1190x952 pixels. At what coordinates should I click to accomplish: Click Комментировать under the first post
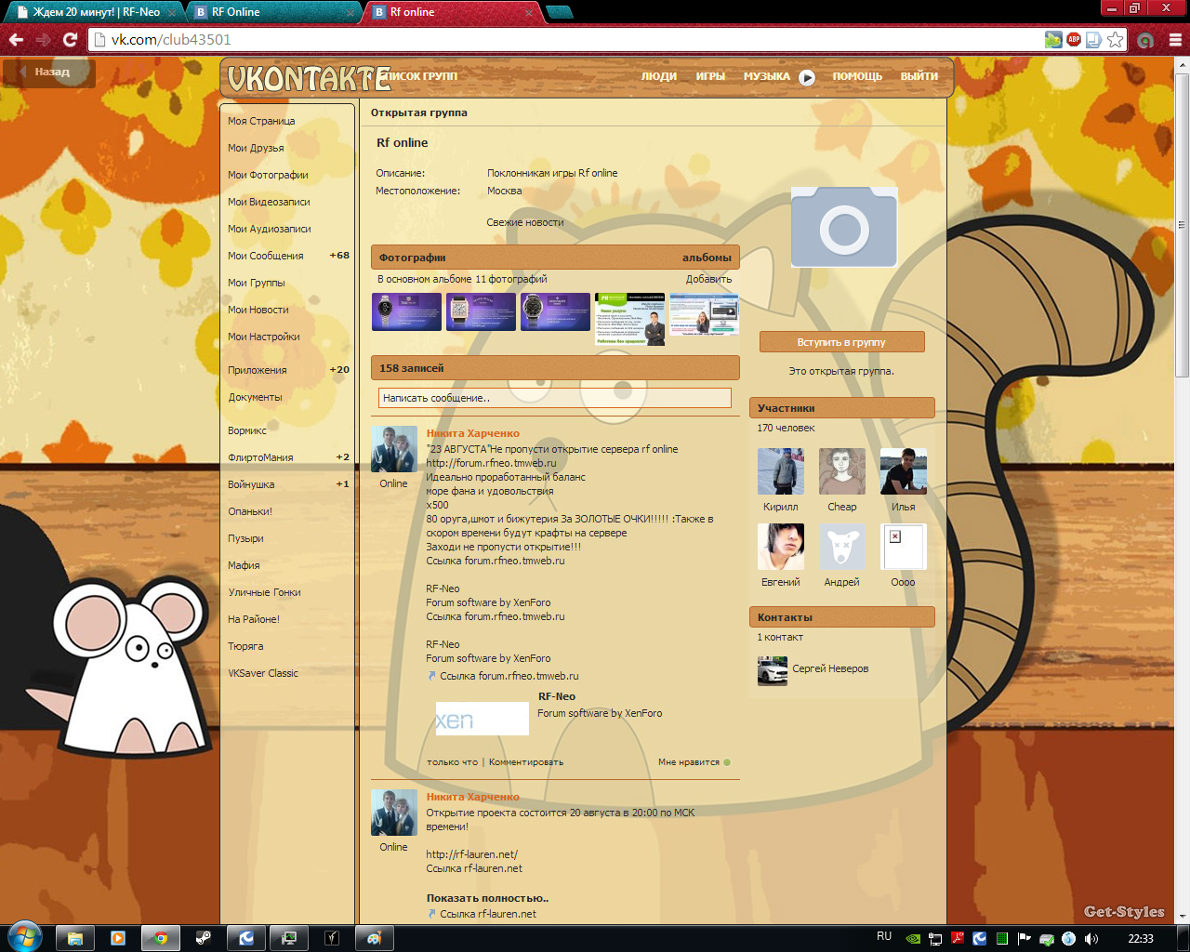coord(526,762)
